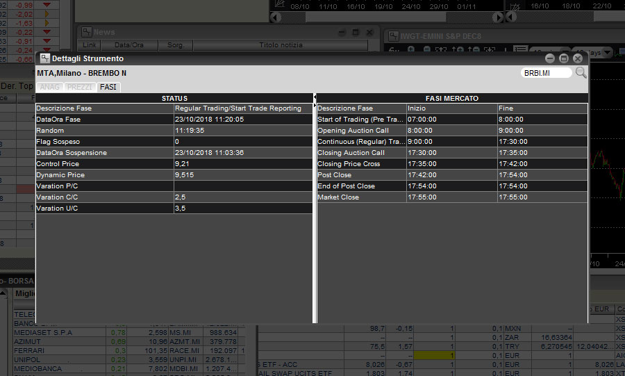Click the Dettagli Strumento window title icon
This screenshot has width=625, height=376.
pos(45,58)
